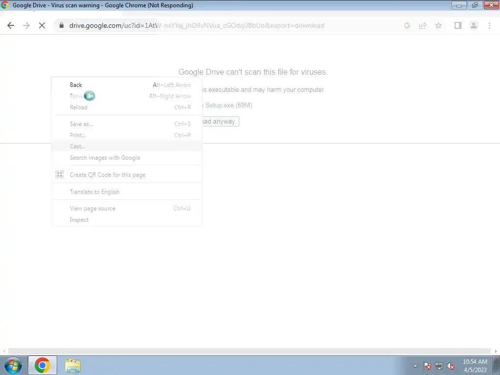500x375 pixels.
Task: Choose View page source
Action: (127, 208)
